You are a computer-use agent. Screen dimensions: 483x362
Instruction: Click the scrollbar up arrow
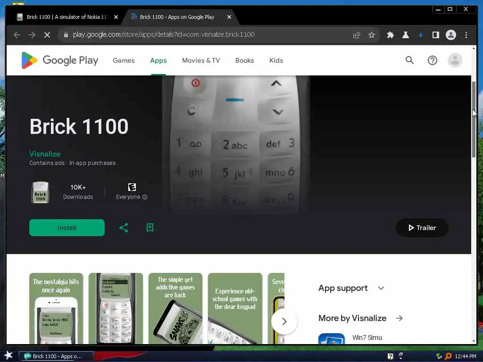pos(474,49)
